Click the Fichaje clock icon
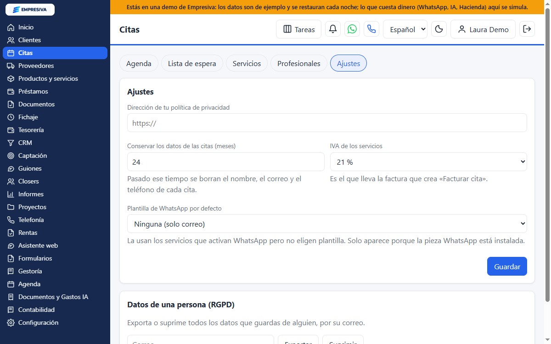The height and width of the screenshot is (344, 551). coord(11,117)
